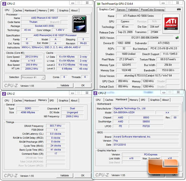The height and width of the screenshot is (181, 186).
Task: Switch to Sensors tab in GPU-Z
Action: point(121,10)
